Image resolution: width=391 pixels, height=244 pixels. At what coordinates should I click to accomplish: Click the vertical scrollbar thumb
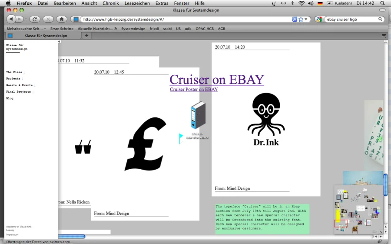(385, 185)
